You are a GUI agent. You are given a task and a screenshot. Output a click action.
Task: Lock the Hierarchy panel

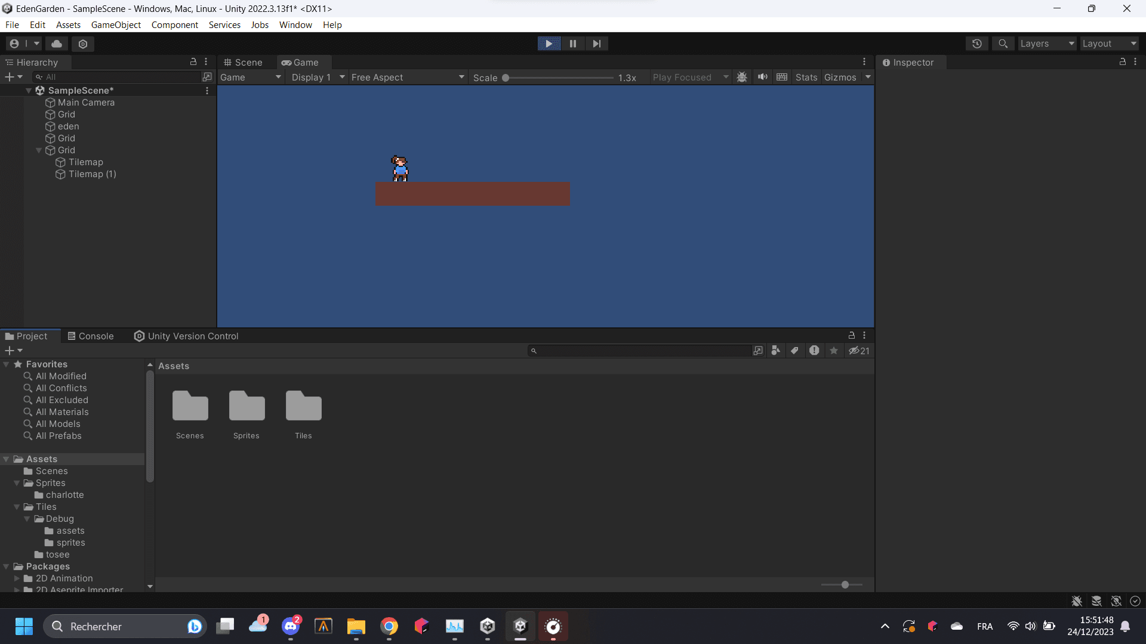tap(193, 62)
